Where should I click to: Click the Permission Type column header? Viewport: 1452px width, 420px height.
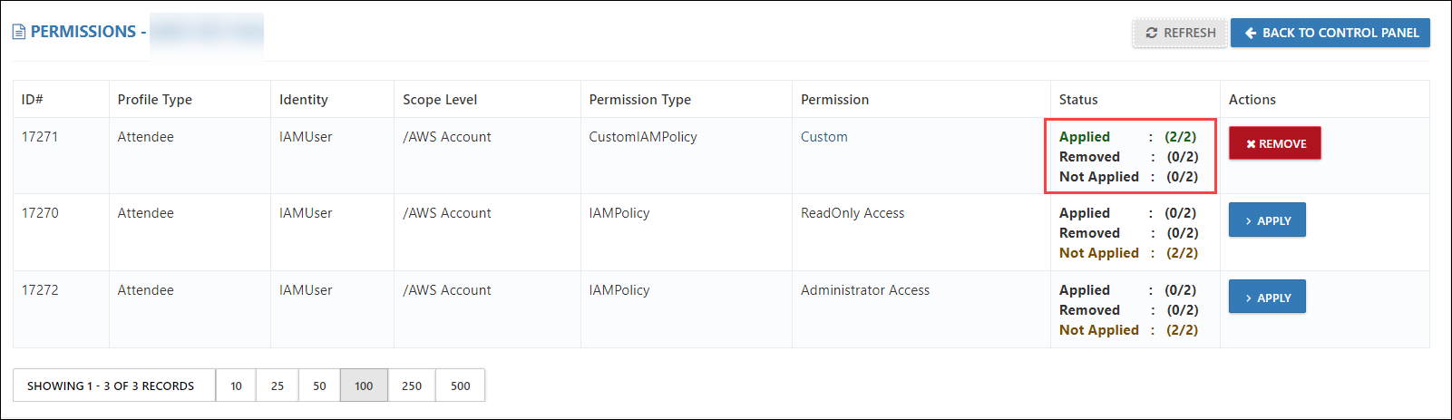(x=640, y=100)
